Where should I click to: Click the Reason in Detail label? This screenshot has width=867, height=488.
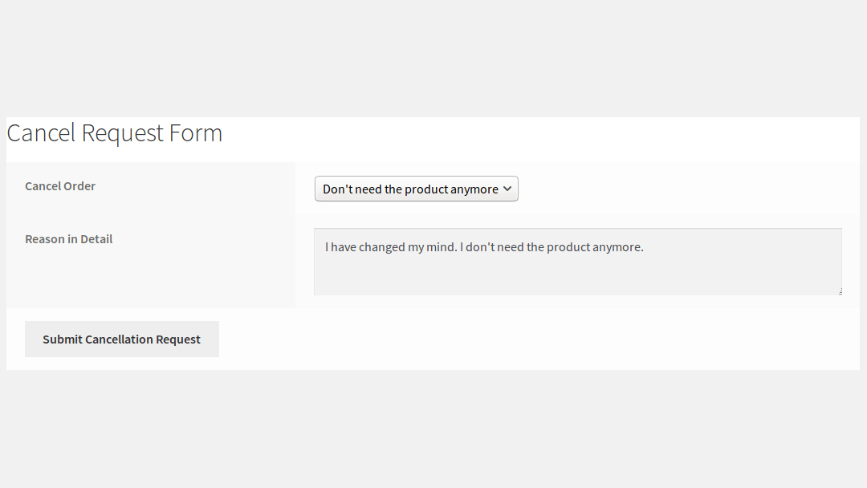point(68,238)
